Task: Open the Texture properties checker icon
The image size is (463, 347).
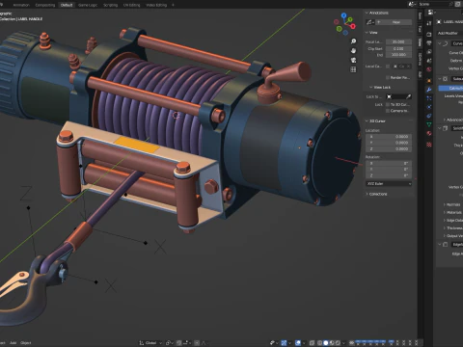Action: click(429, 145)
